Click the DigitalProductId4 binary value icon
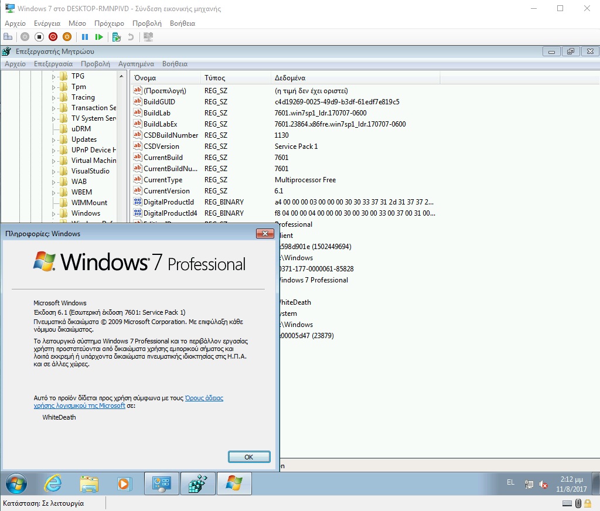600x511 pixels. coord(137,213)
